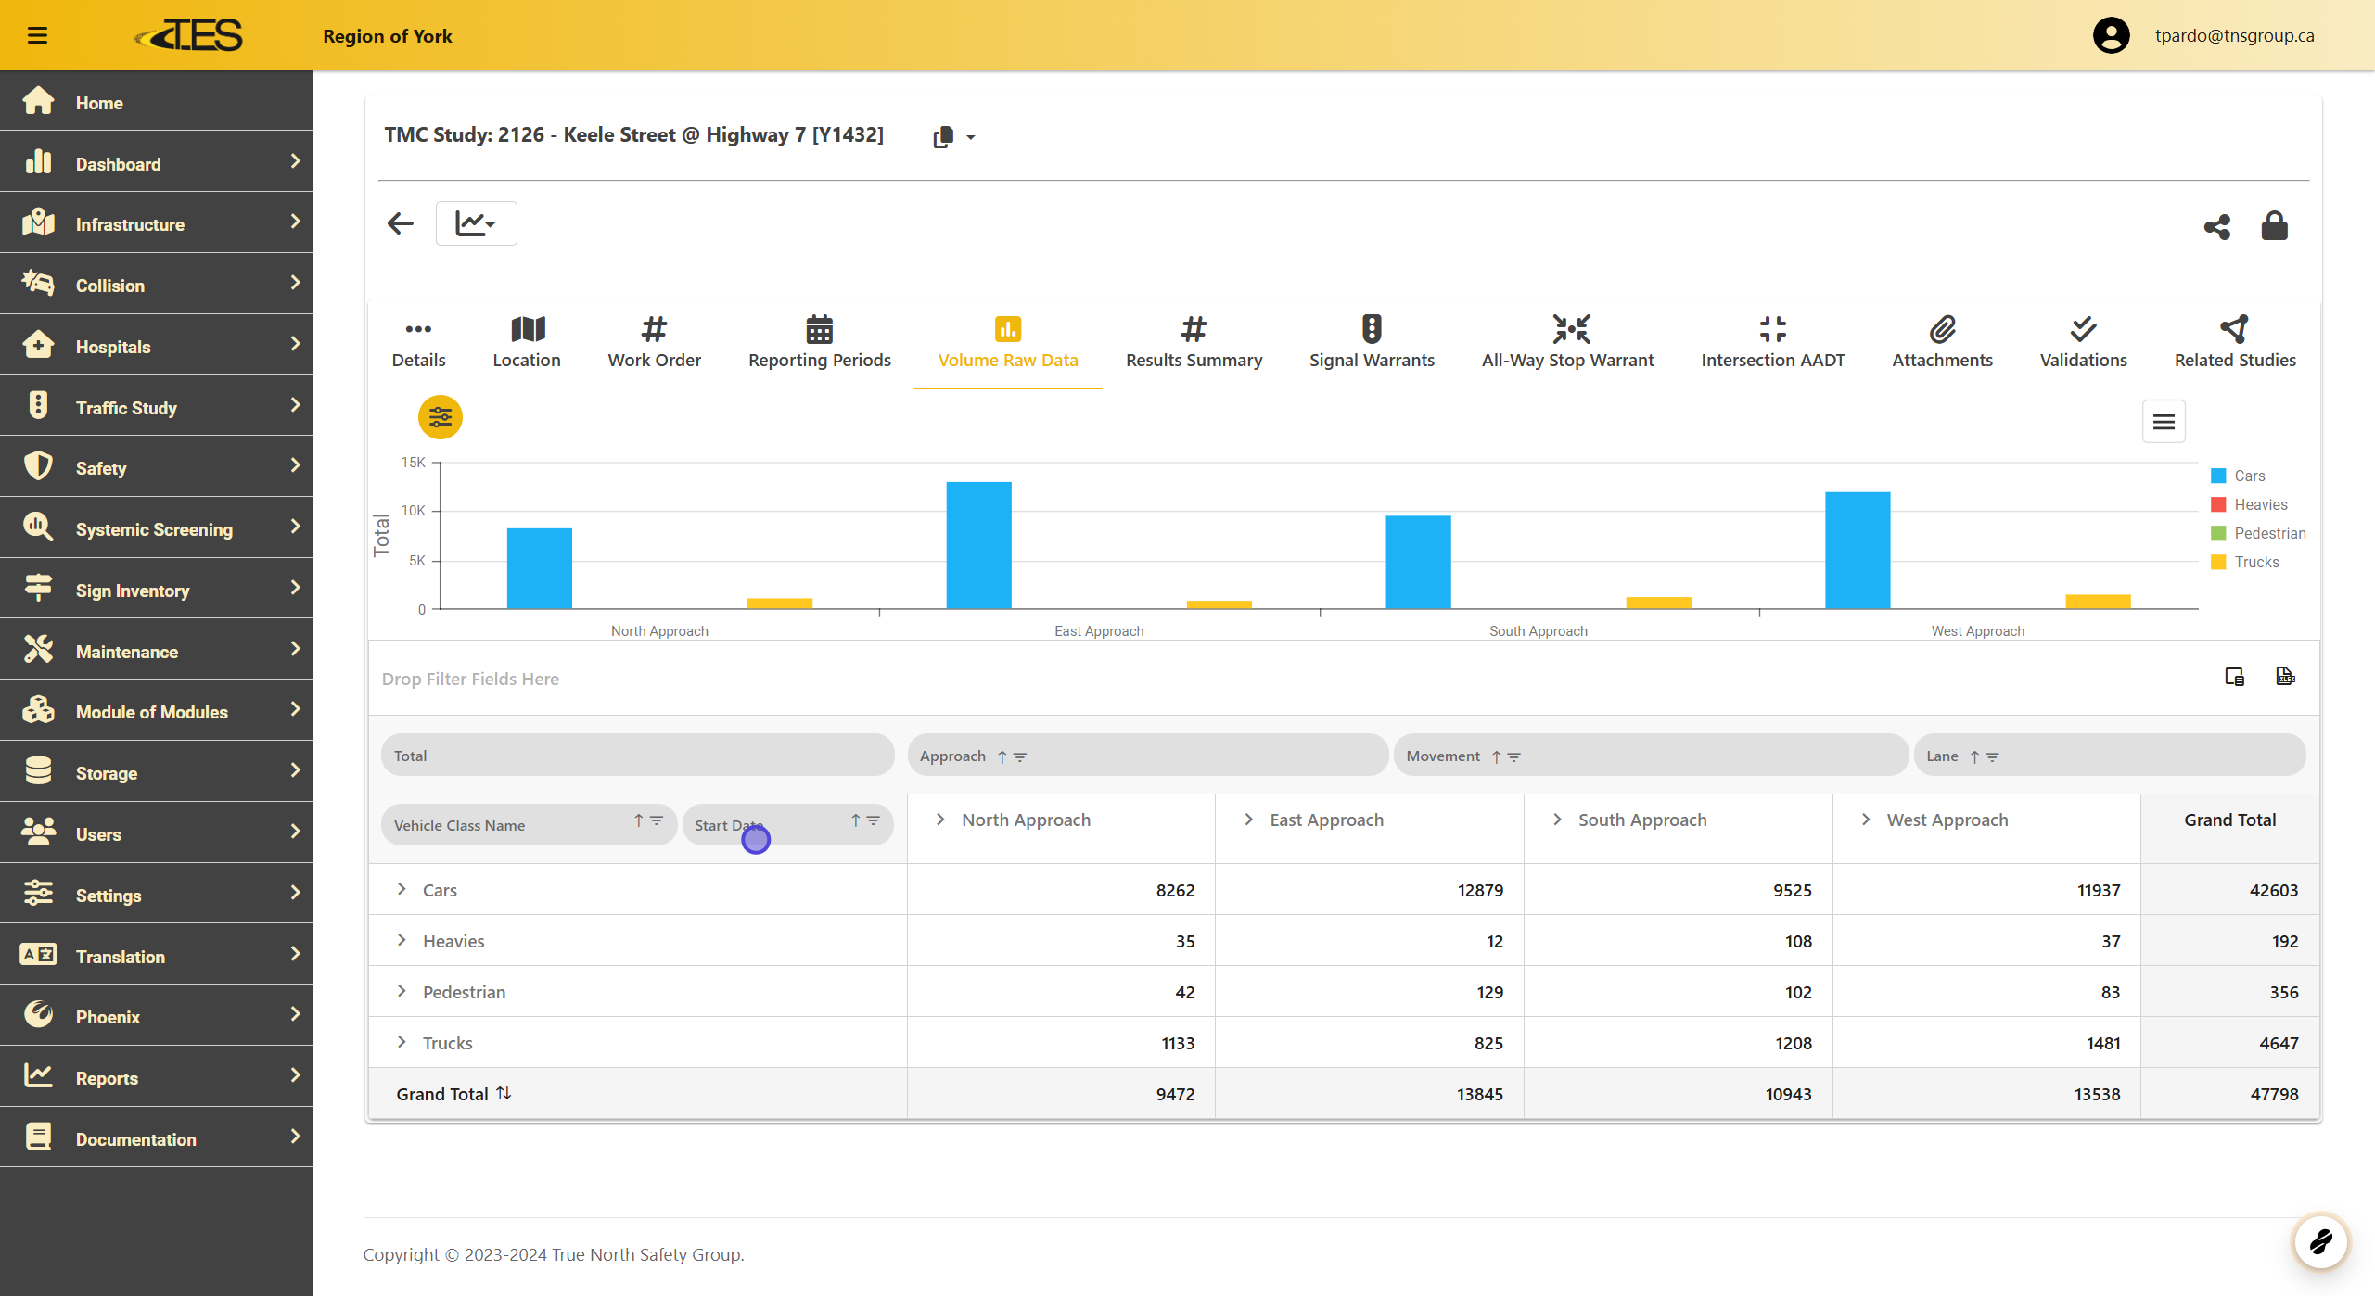The width and height of the screenshot is (2375, 1296).
Task: Click the lock study icon
Action: point(2274,225)
